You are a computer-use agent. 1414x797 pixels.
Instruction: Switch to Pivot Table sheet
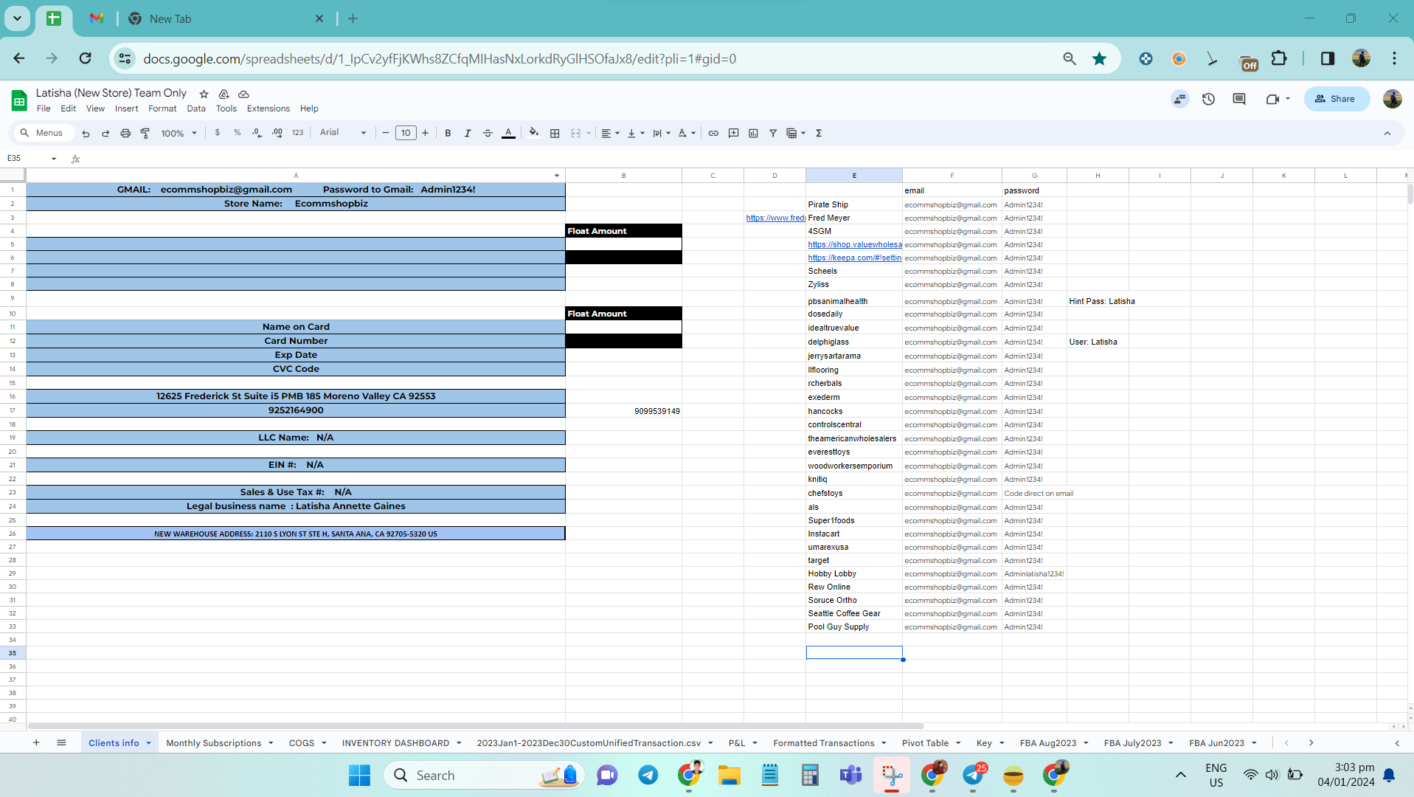(925, 743)
